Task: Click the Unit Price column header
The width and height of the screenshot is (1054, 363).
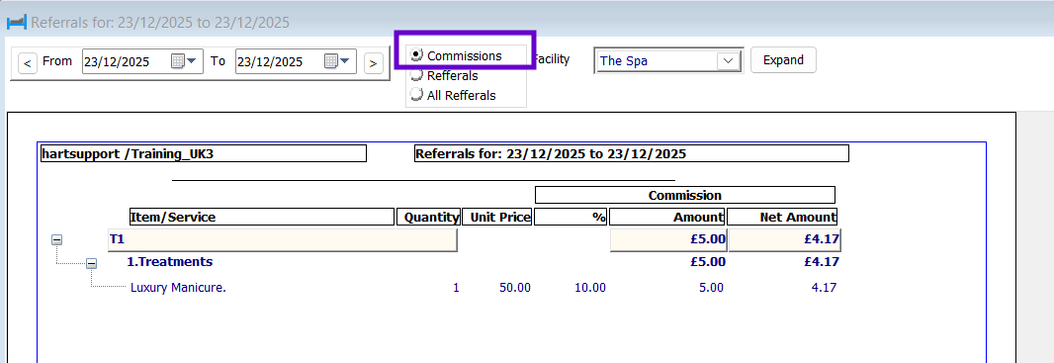Action: click(497, 218)
